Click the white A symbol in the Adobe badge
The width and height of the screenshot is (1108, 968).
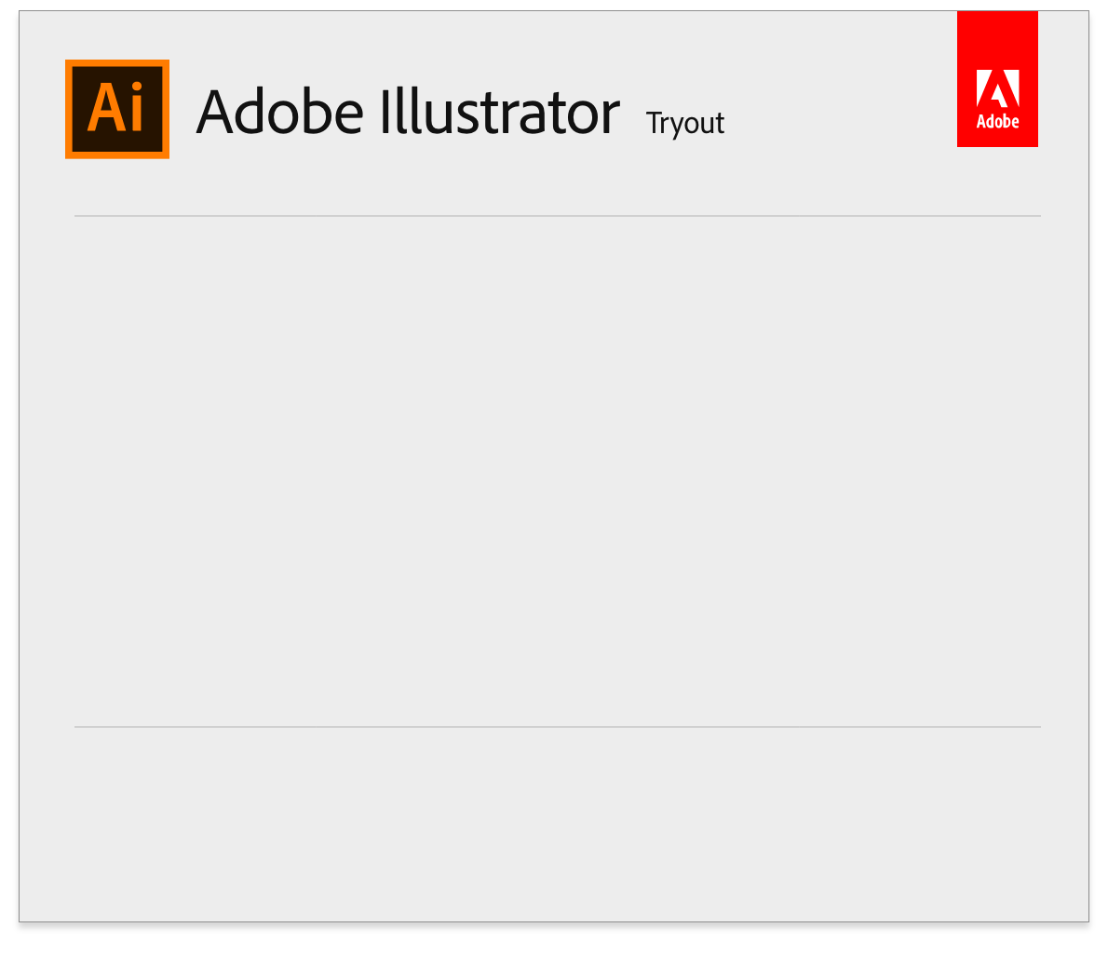pos(997,88)
